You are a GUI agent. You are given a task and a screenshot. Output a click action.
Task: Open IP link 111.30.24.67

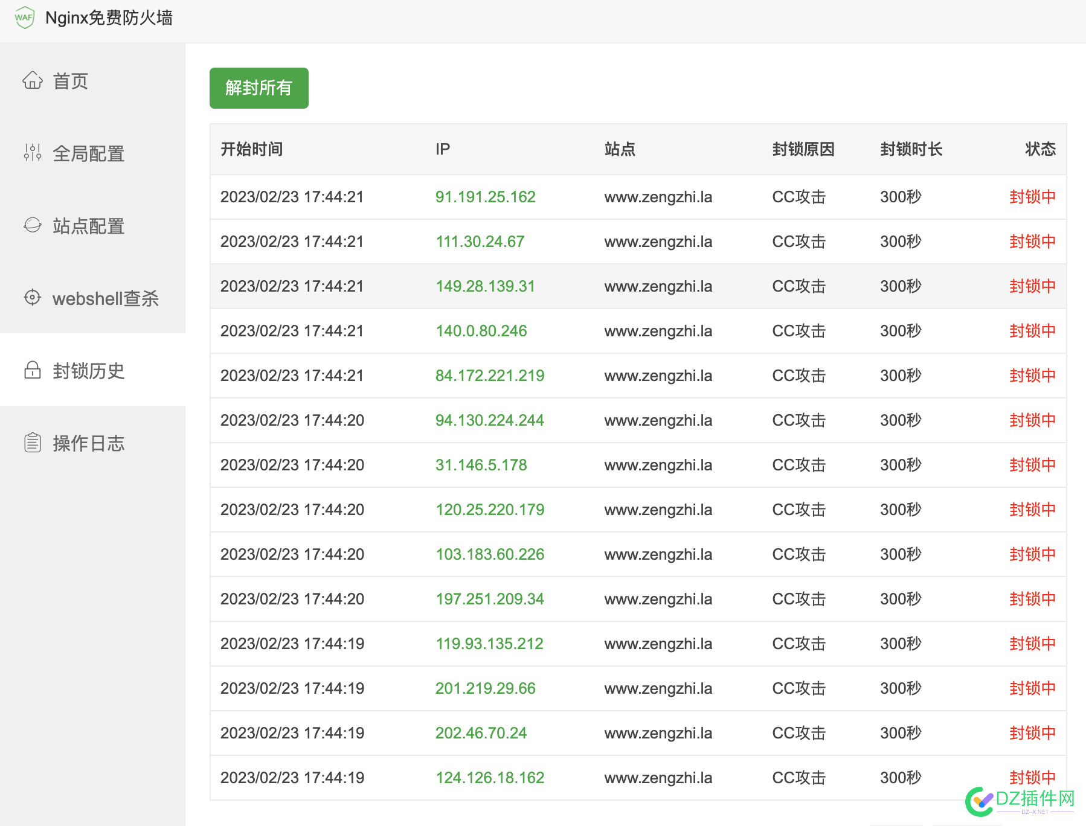(x=480, y=242)
